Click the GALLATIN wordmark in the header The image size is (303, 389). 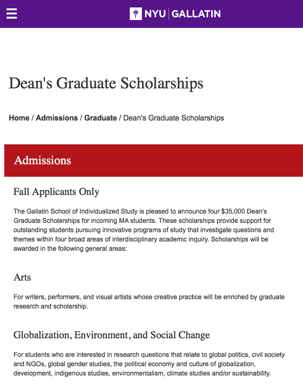click(196, 14)
